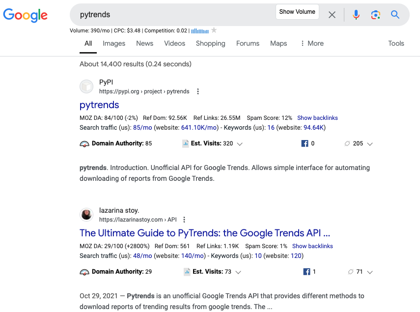Open the three-dot menu for PyPI result

tap(198, 91)
